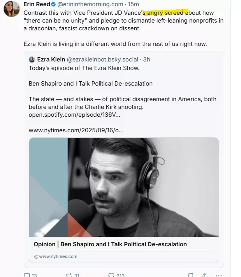This screenshot has height=277, width=241.
Task: Like the post with heart icon
Action: click(111, 275)
